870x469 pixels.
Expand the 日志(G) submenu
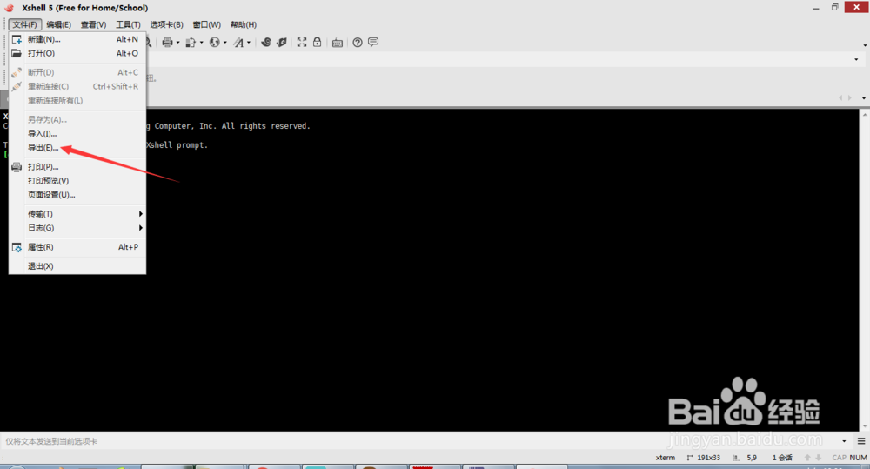tap(77, 228)
